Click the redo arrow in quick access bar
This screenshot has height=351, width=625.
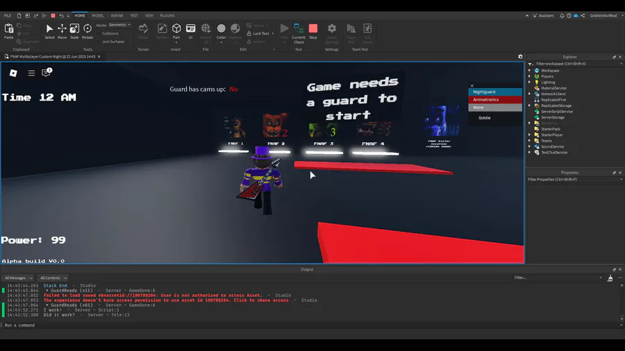(36, 15)
